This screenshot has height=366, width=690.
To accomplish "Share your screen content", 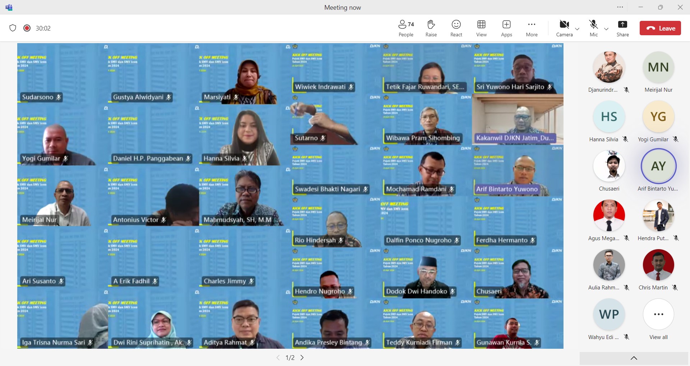I will pos(622,28).
